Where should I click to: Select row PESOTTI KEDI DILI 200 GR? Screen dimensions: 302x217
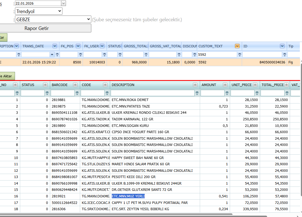(150, 177)
